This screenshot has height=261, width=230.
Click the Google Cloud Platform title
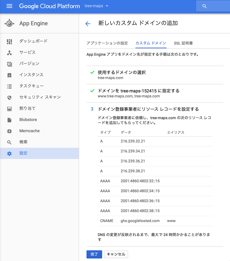pos(49,6)
